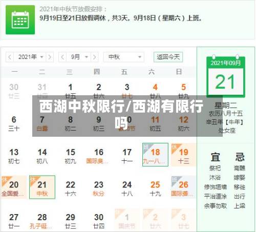Select September 23 秋分
Image resolution: width=256 pixels, height=232 pixels.
(99, 188)
